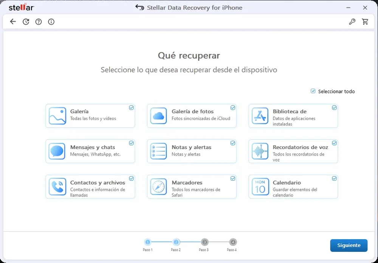Toggle the Seleccionar todo checkbox
The image size is (378, 263).
(x=313, y=91)
